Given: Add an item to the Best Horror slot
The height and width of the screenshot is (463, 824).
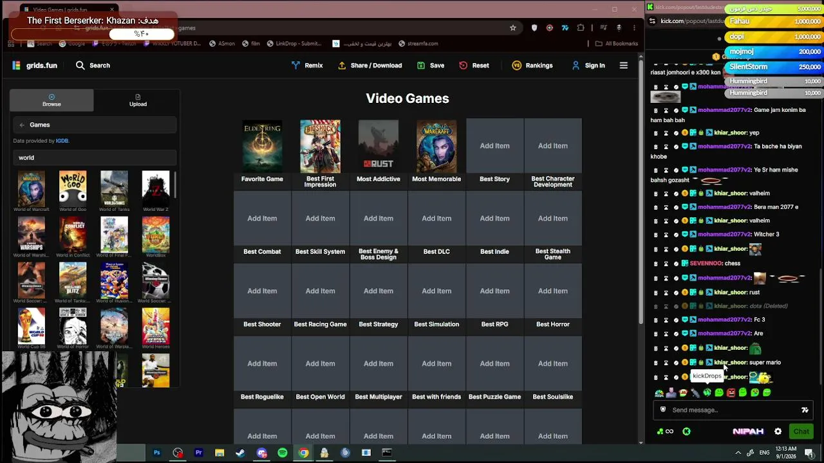Looking at the screenshot, I should click(x=553, y=291).
